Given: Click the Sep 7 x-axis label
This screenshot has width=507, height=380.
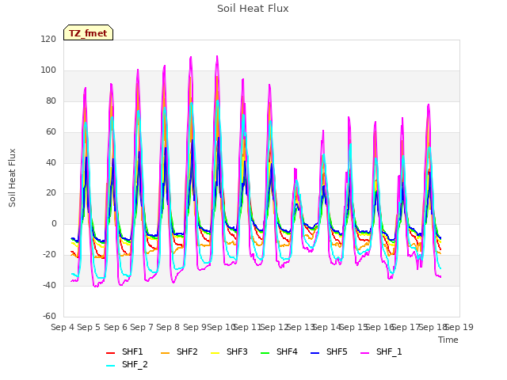Looking at the screenshot, I should (142, 327).
